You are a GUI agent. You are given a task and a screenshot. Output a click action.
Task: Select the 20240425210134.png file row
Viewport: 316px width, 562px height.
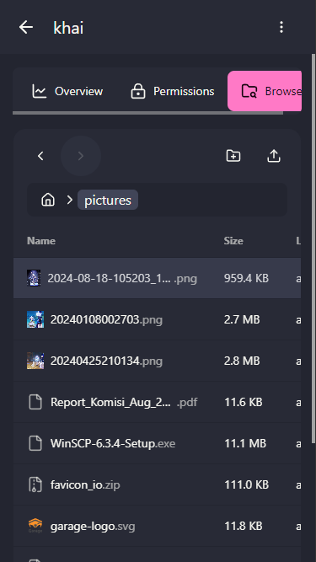tap(157, 361)
